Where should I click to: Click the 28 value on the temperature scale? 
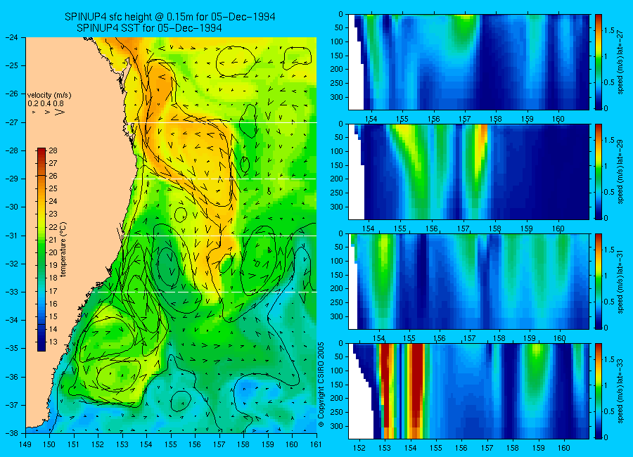pyautogui.click(x=53, y=150)
